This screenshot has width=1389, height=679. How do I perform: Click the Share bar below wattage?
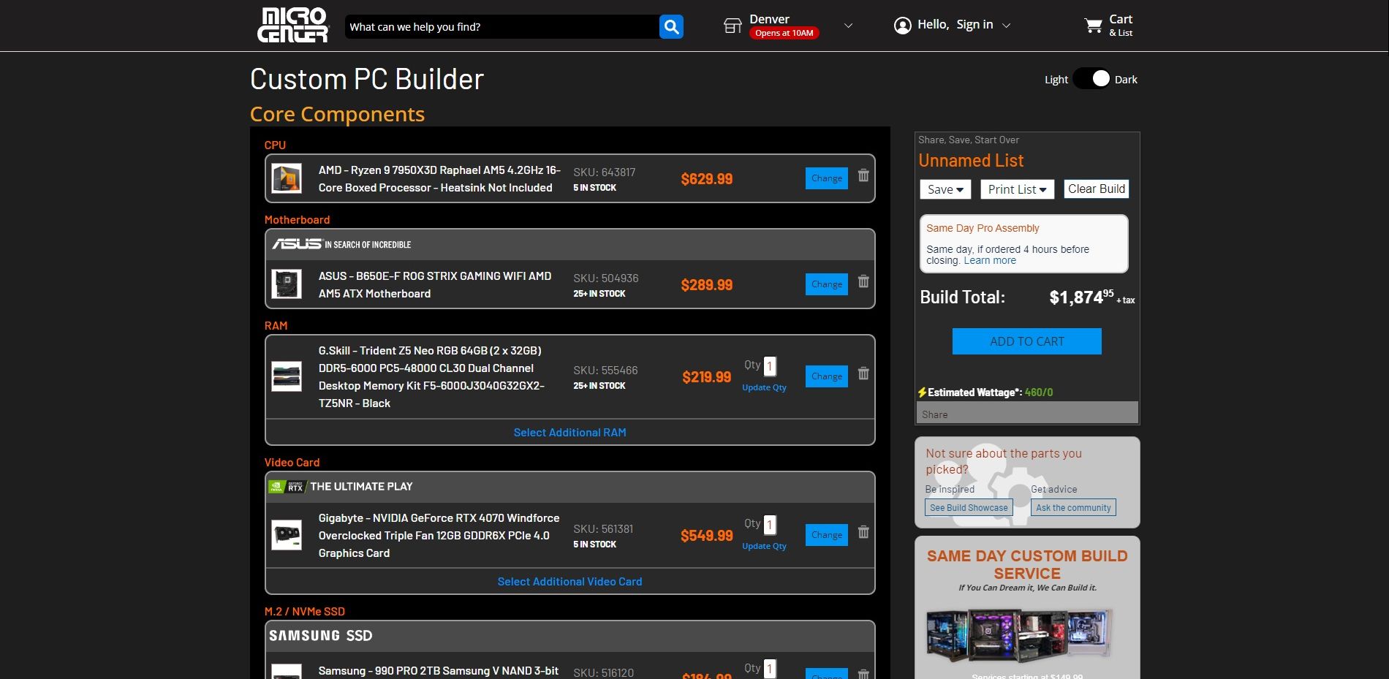tap(1026, 414)
